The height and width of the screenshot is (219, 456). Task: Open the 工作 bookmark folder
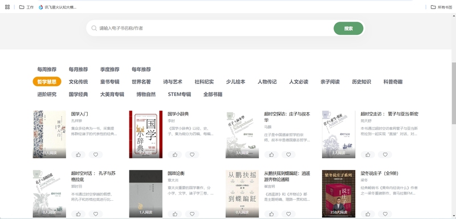[26, 7]
